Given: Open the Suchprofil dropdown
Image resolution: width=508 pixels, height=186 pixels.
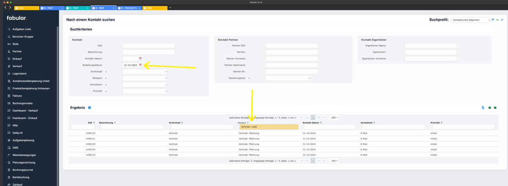Looking at the screenshot, I should 470,20.
